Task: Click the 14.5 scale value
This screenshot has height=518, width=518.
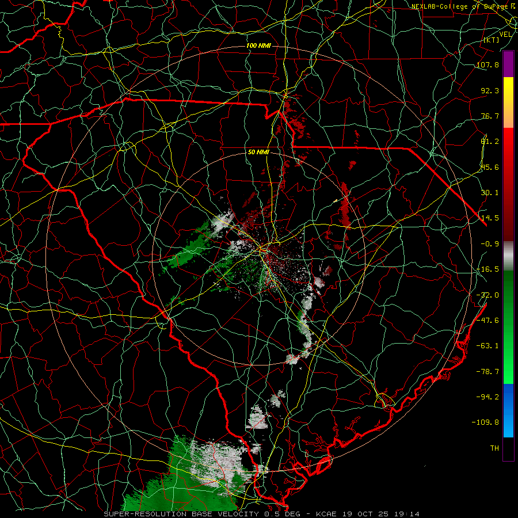Action: pyautogui.click(x=490, y=218)
